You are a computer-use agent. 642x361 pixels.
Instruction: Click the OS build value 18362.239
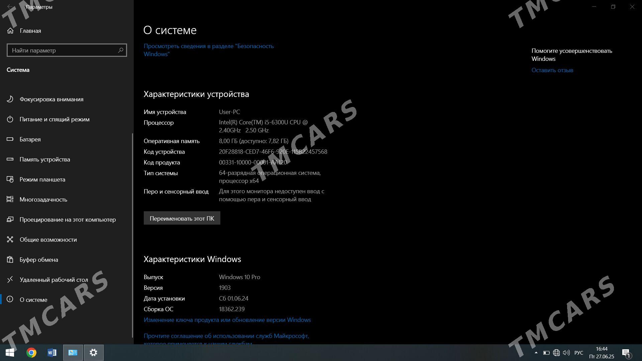coord(232,309)
